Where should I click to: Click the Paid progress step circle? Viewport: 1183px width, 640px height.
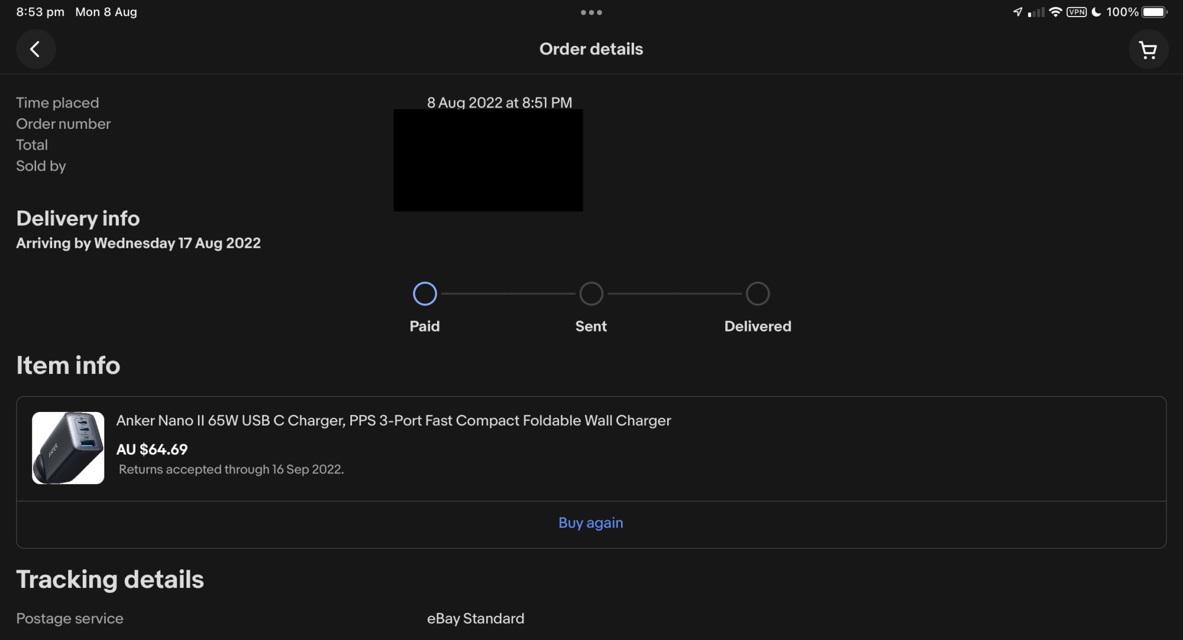tap(425, 294)
